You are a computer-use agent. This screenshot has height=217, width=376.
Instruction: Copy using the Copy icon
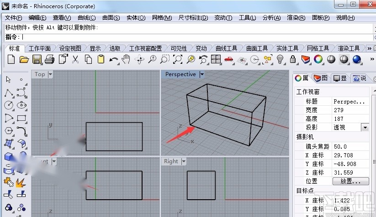click(x=88, y=59)
